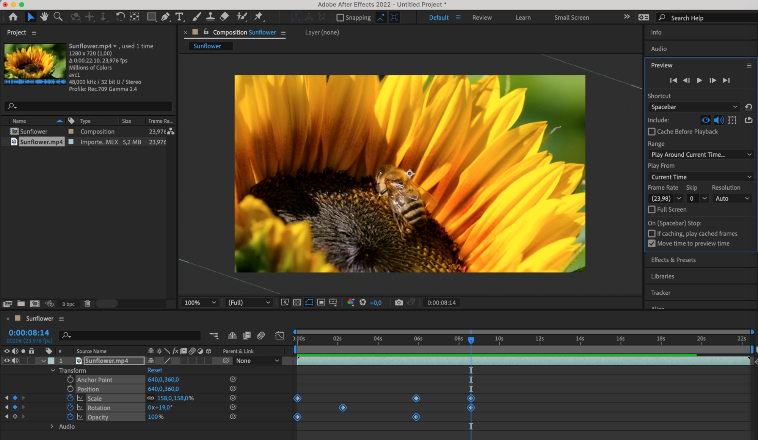Viewport: 758px width, 440px height.
Task: Open the (Full) resolution dropdown
Action: (x=249, y=302)
